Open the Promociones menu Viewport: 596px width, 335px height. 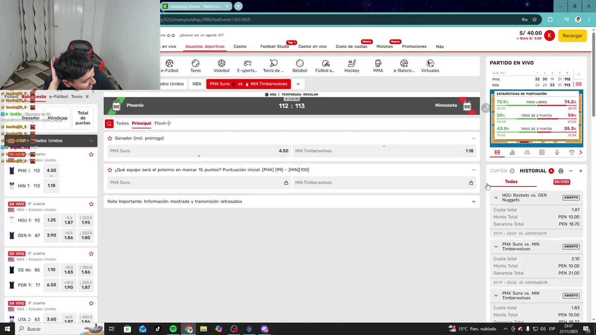pyautogui.click(x=414, y=47)
